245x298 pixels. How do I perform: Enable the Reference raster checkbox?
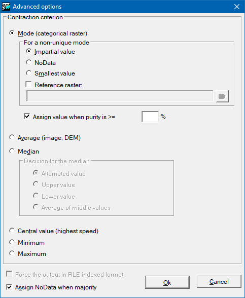tap(28, 84)
